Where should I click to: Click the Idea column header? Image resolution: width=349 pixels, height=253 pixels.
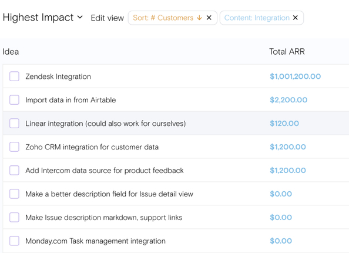pos(11,52)
